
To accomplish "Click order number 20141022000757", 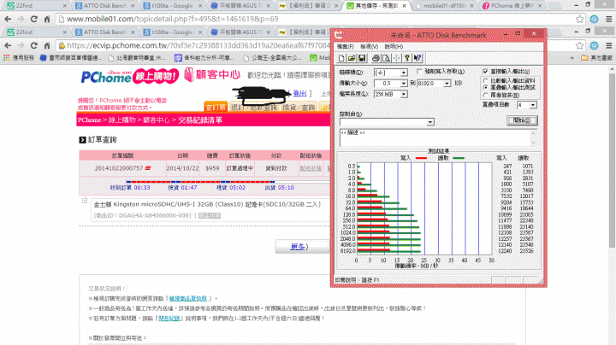I will [x=119, y=168].
